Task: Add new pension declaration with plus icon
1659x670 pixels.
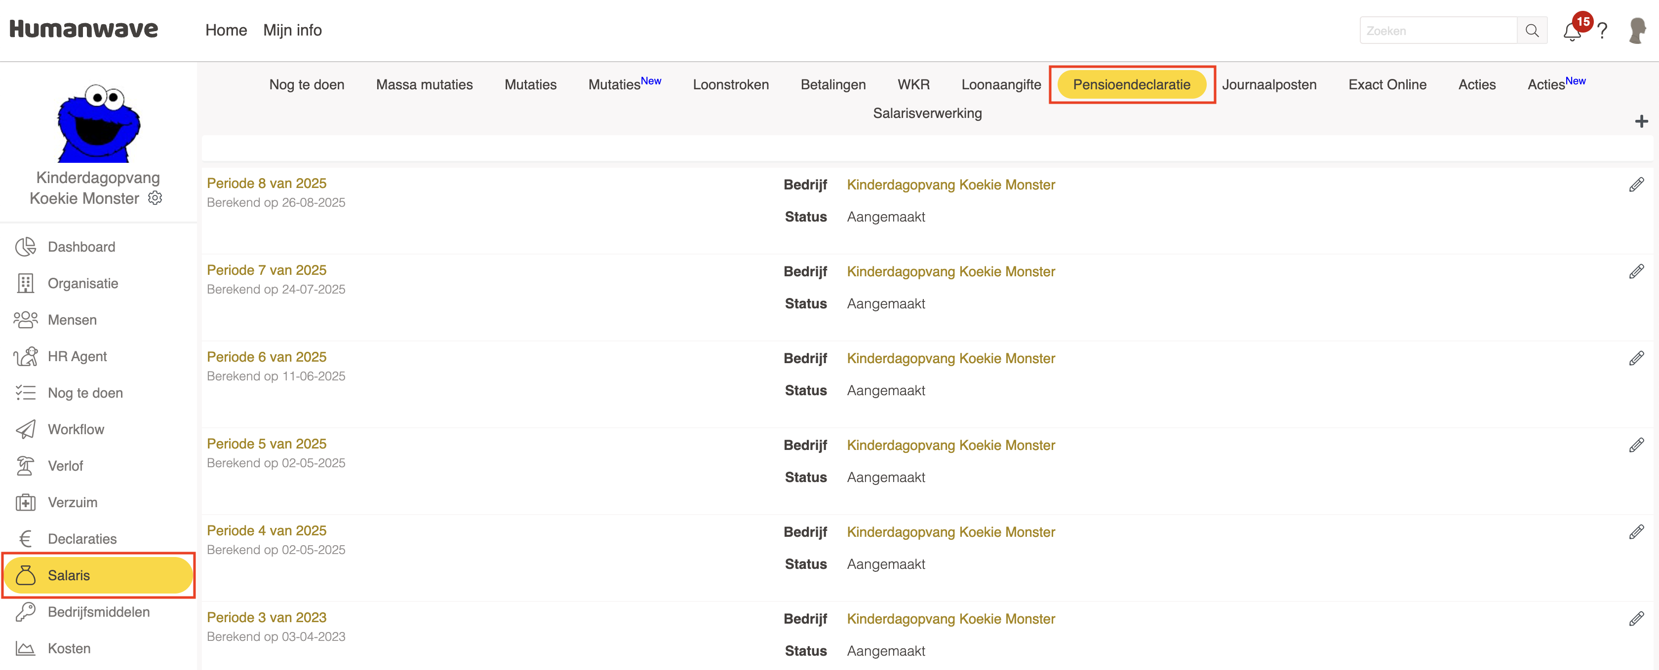Action: click(1641, 121)
